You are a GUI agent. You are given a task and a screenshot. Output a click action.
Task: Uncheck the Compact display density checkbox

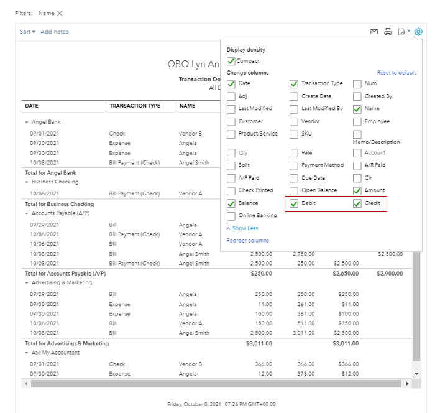point(231,61)
